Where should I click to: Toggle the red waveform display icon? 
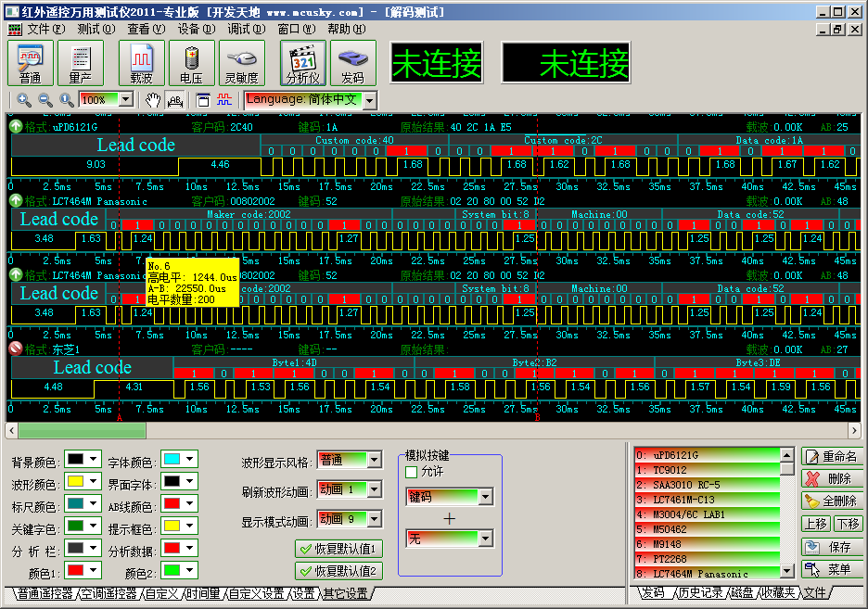[x=223, y=100]
